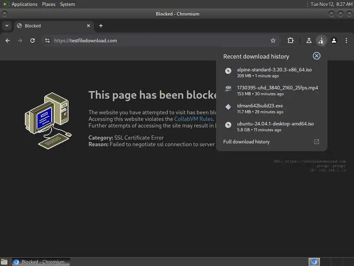Open site information icon in address bar

point(47,41)
